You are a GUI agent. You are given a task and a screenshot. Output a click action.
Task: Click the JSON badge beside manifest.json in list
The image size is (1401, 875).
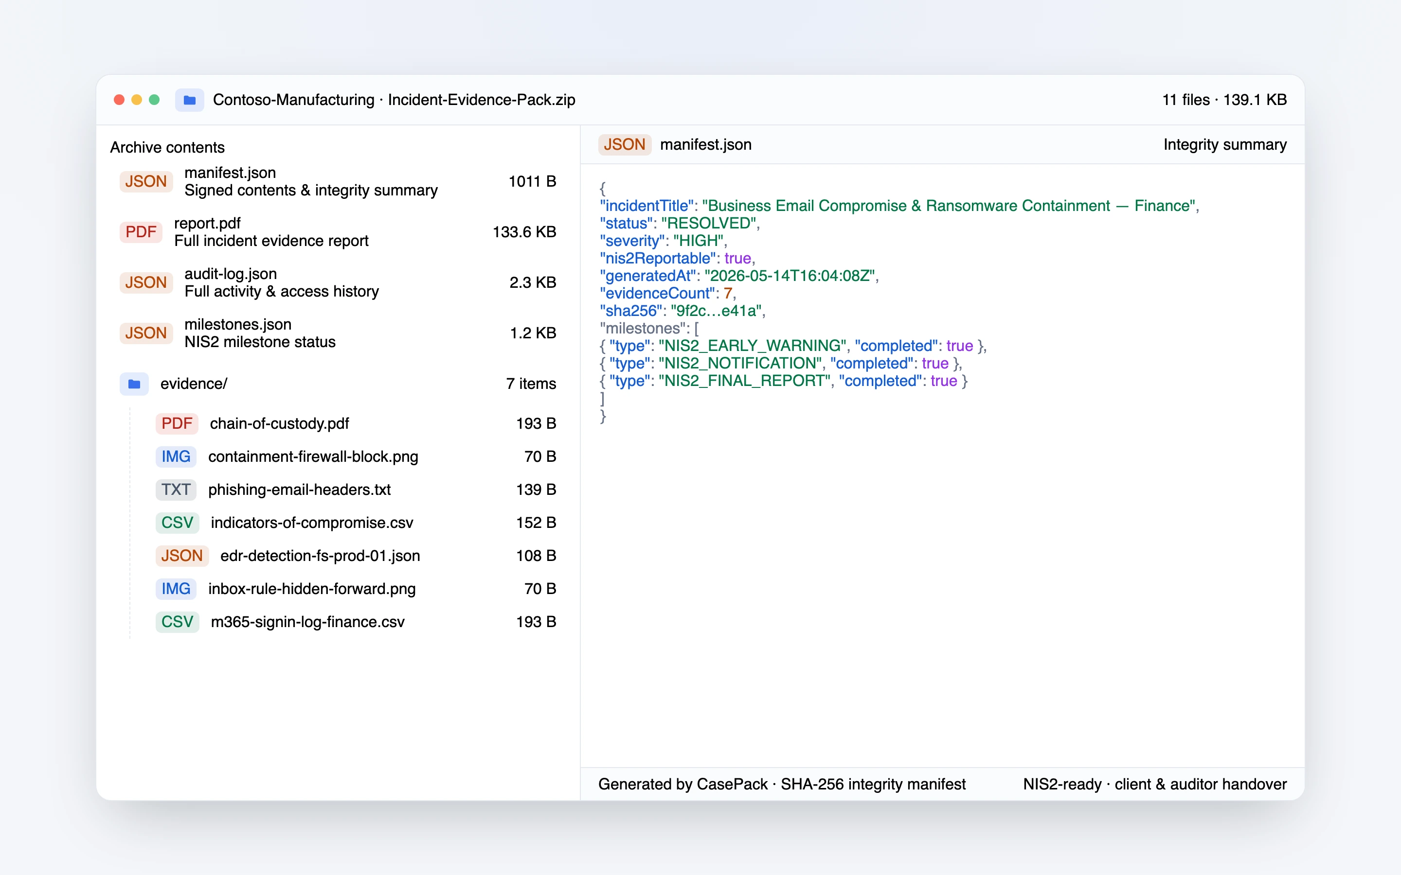146,182
